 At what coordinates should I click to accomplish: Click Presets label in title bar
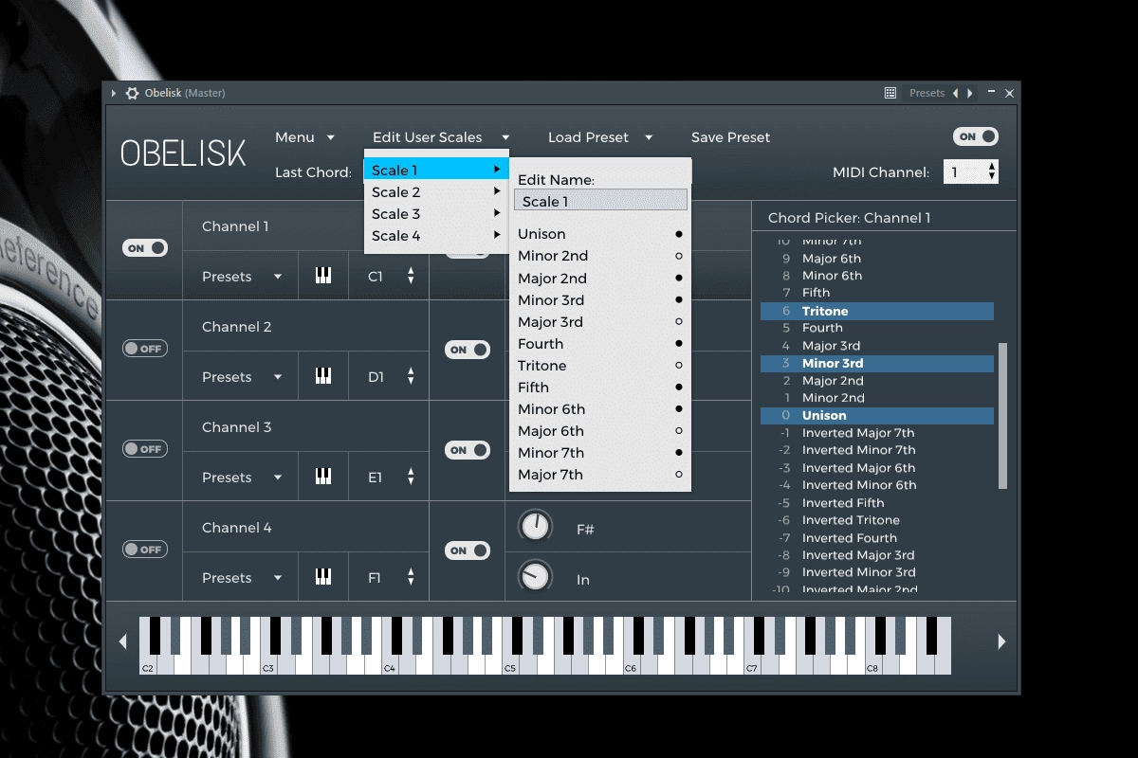[927, 93]
